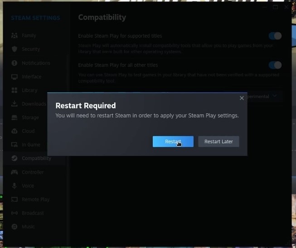Select the Remote Play settings tab

(x=35, y=199)
